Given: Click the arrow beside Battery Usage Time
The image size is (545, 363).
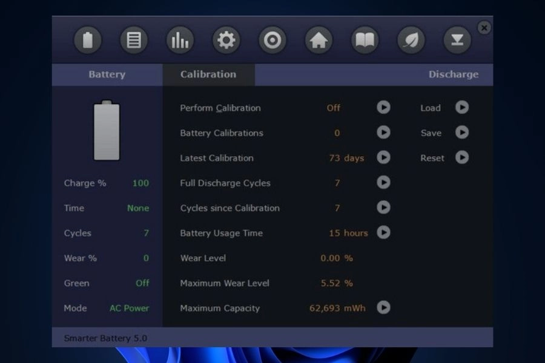Looking at the screenshot, I should coord(383,232).
